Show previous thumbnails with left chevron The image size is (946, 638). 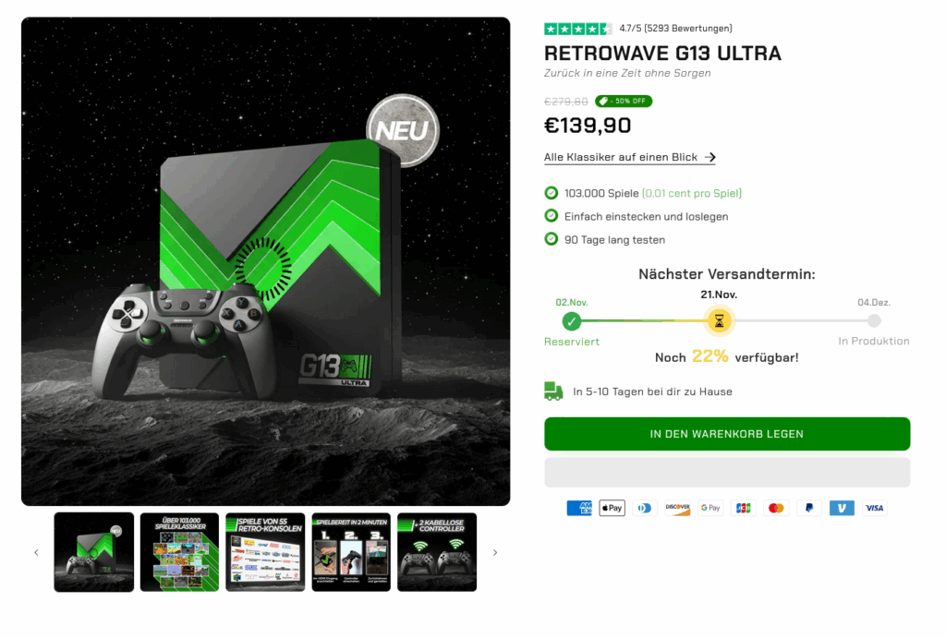click(x=36, y=552)
